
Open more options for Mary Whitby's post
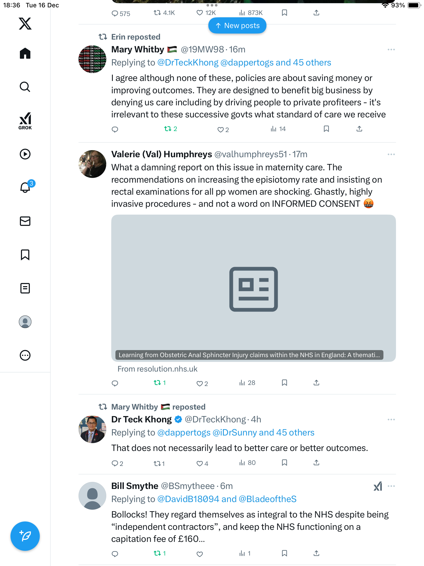[391, 50]
